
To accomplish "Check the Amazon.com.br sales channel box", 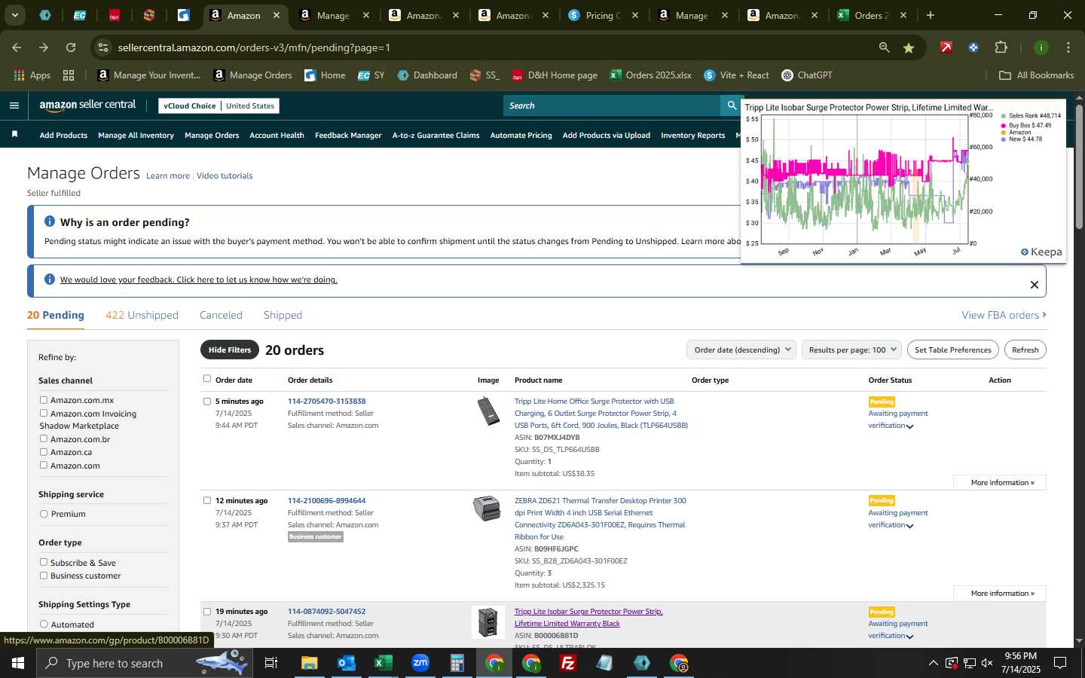I will [x=44, y=438].
